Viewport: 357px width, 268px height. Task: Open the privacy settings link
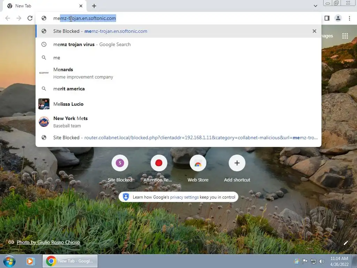184,197
